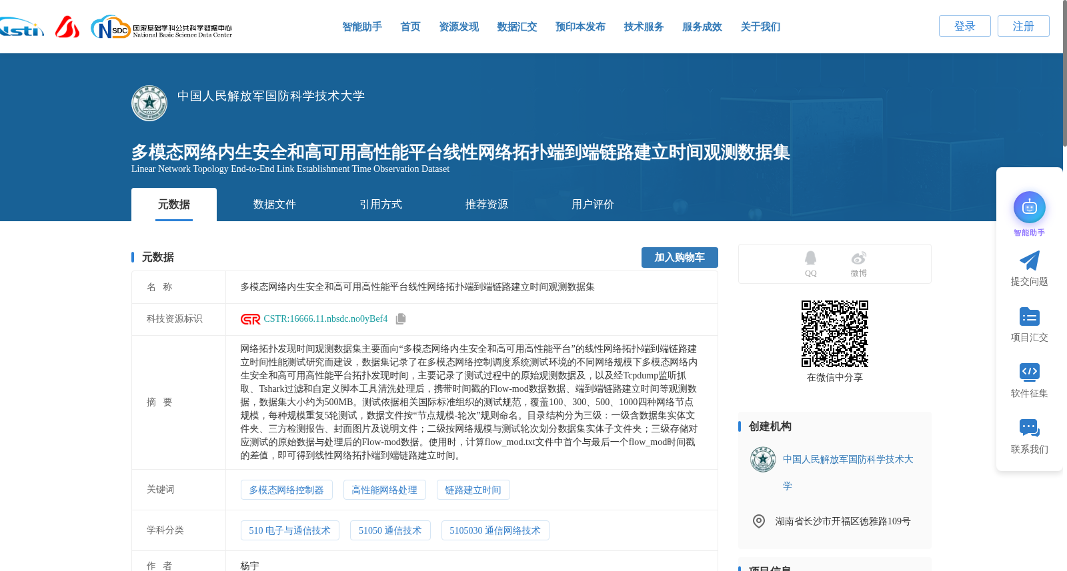Screen dimensions: 1067x571
Task: Click the university emblem under 创建机构
Action: pos(763,460)
